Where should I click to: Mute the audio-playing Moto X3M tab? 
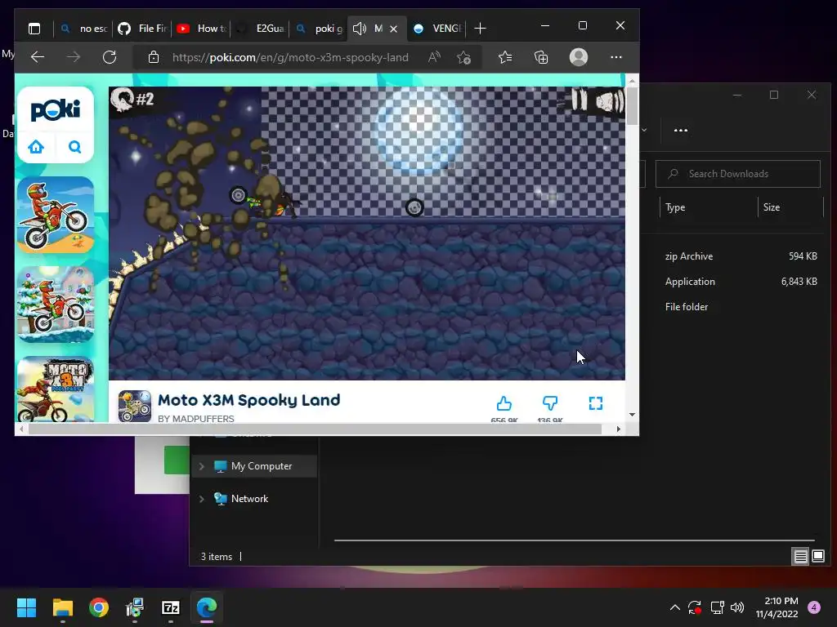click(360, 29)
